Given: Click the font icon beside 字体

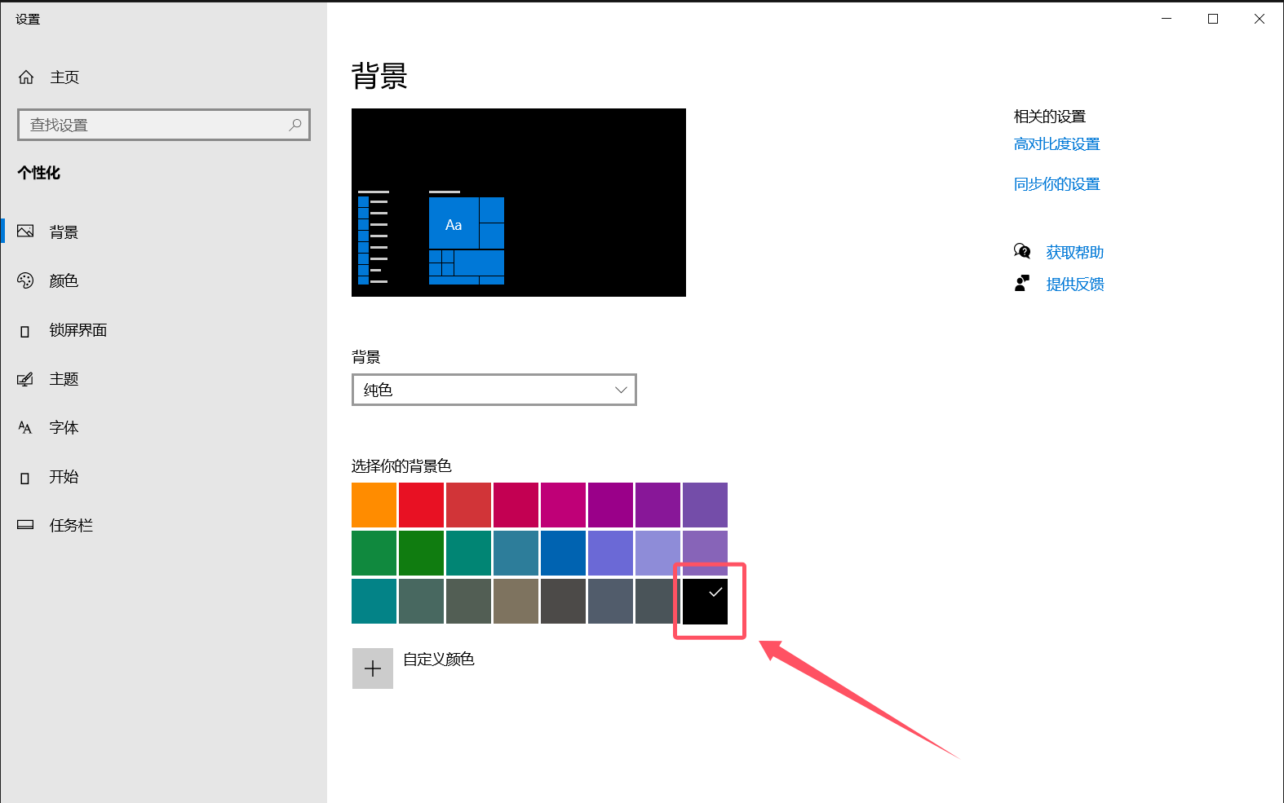Looking at the screenshot, I should click(25, 428).
